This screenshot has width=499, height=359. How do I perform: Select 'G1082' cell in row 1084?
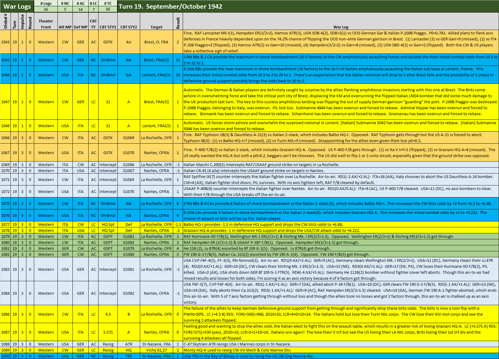tap(128, 293)
